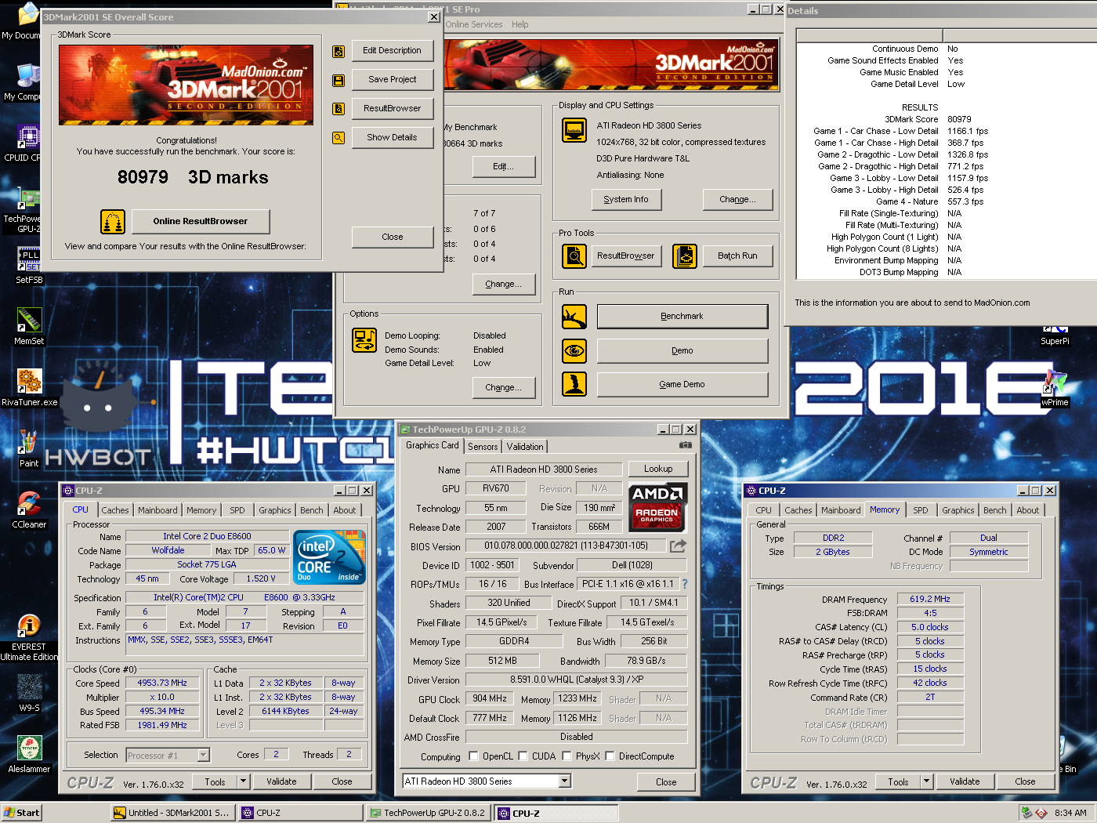The image size is (1097, 823).
Task: Switch to Bench tab in right CPU-Z
Action: click(x=995, y=510)
